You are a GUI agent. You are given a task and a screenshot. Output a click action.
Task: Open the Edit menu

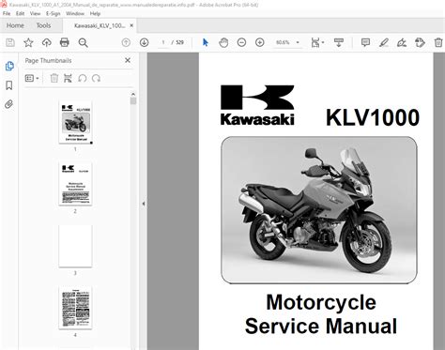pyautogui.click(x=20, y=13)
